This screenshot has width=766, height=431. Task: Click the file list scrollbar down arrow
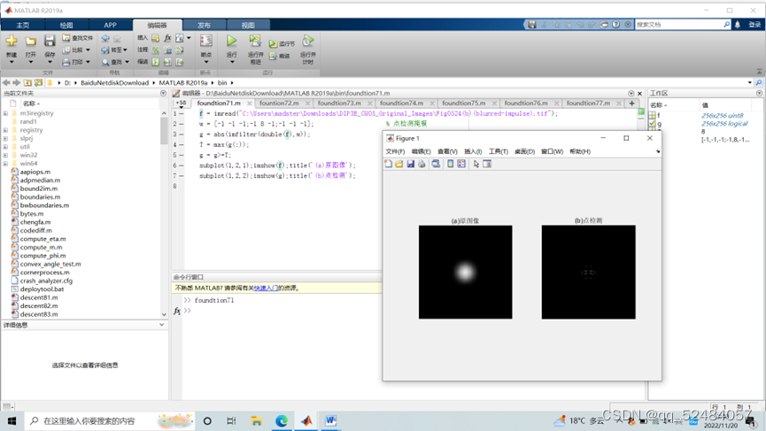[x=164, y=314]
